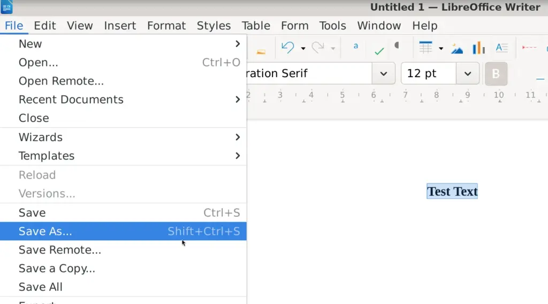The image size is (548, 304).
Task: Open the Table menu
Action: (x=256, y=26)
